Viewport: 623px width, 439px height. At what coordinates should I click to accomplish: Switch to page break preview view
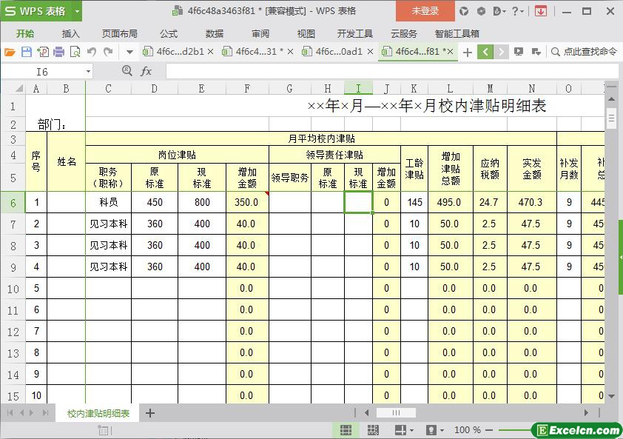pos(373,430)
